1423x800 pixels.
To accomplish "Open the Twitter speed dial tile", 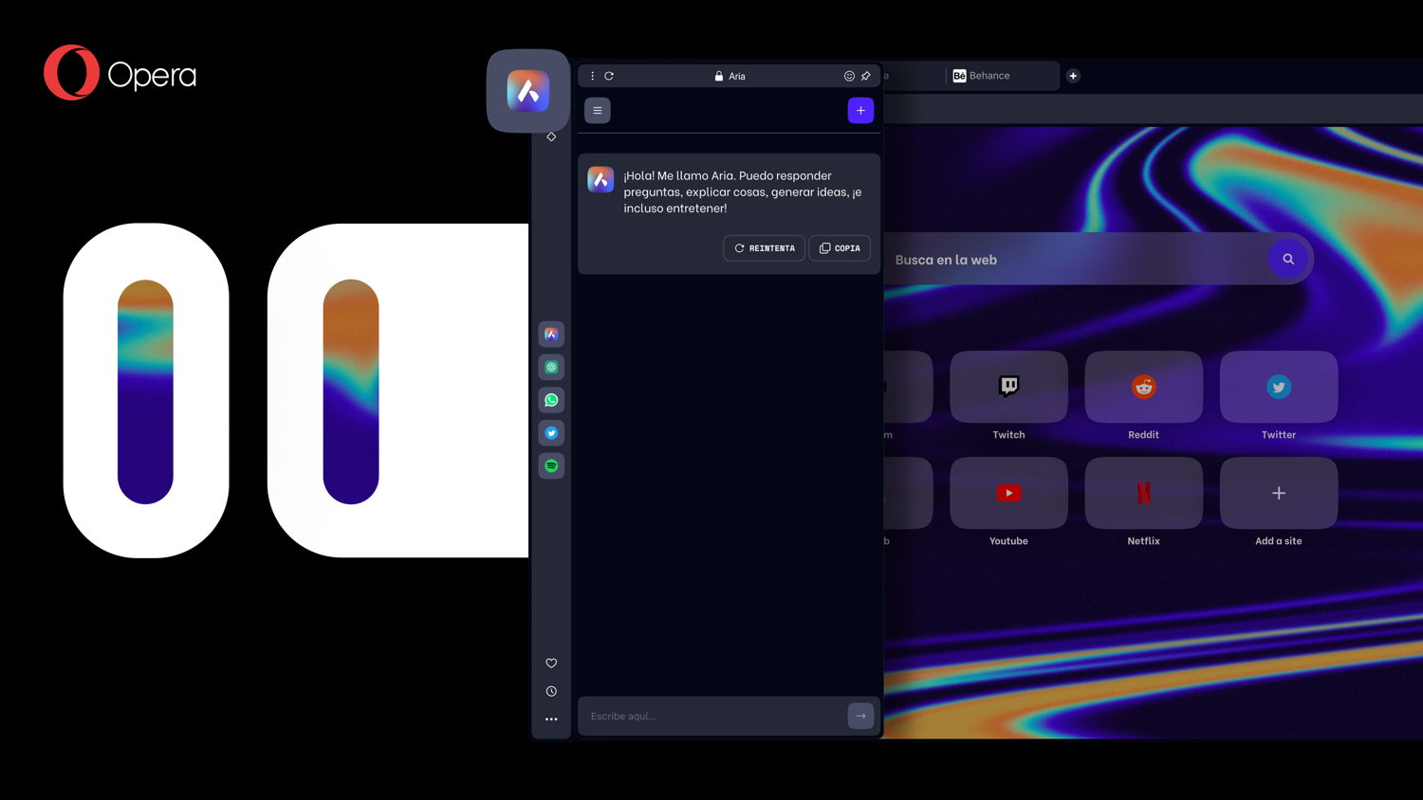I will pos(1279,387).
